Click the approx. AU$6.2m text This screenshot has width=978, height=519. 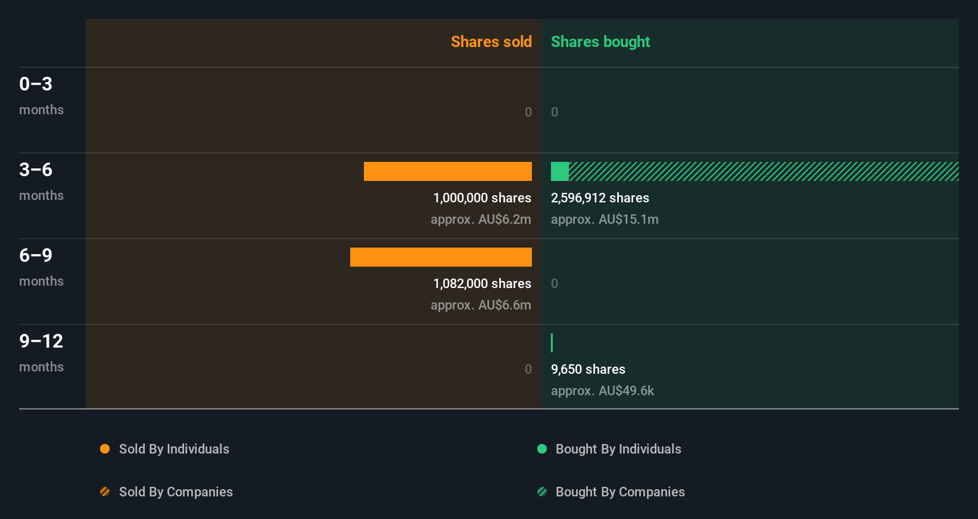pos(481,220)
